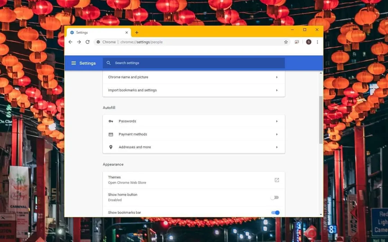Disable the Show bookmarks bar toggle
The image size is (388, 242).
tap(275, 213)
